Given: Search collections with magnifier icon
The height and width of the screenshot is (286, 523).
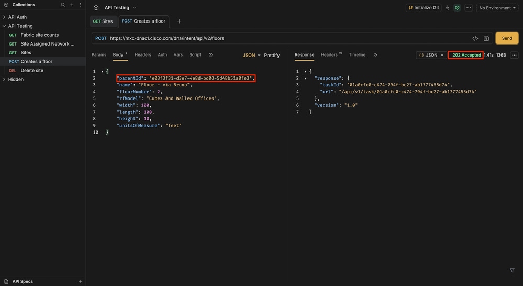Looking at the screenshot, I should (63, 5).
